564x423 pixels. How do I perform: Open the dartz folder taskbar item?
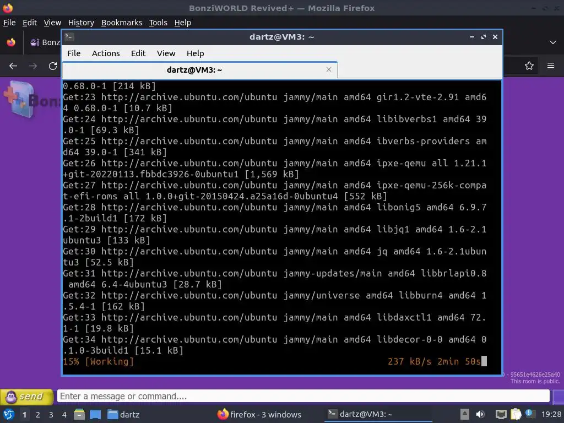pyautogui.click(x=123, y=414)
